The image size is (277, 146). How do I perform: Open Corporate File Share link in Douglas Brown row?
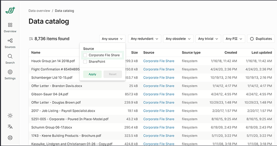[x=159, y=102]
